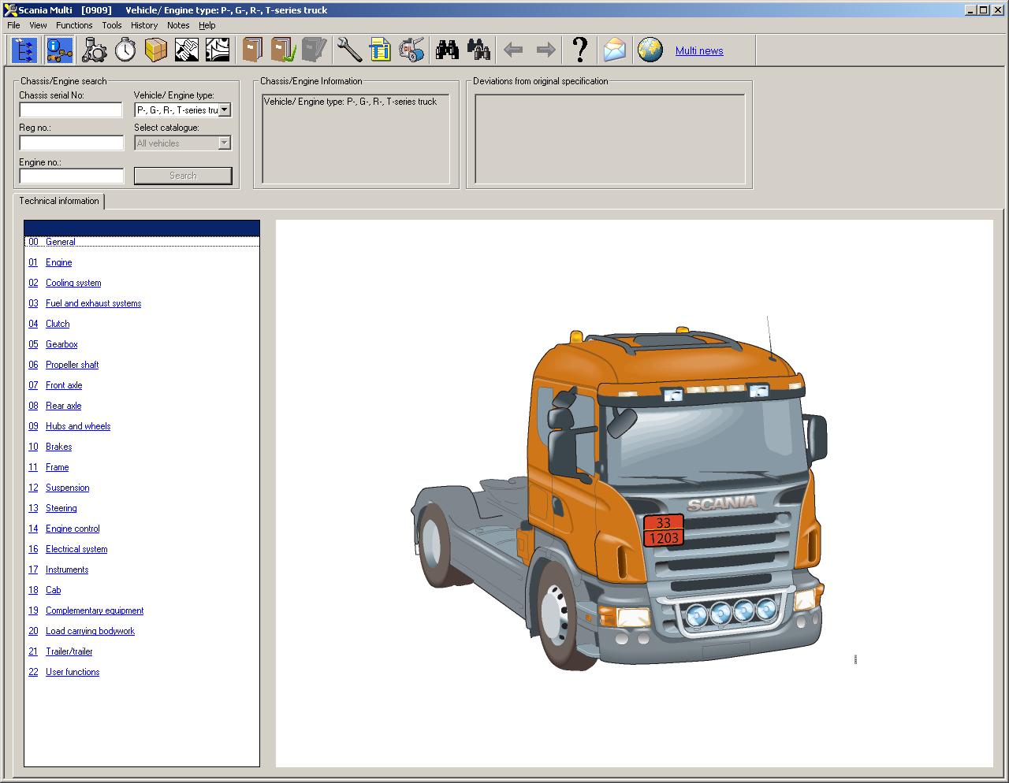Screen dimensions: 1009x783
Task: Click the grey book toolbar icon
Action: pyautogui.click(x=314, y=50)
